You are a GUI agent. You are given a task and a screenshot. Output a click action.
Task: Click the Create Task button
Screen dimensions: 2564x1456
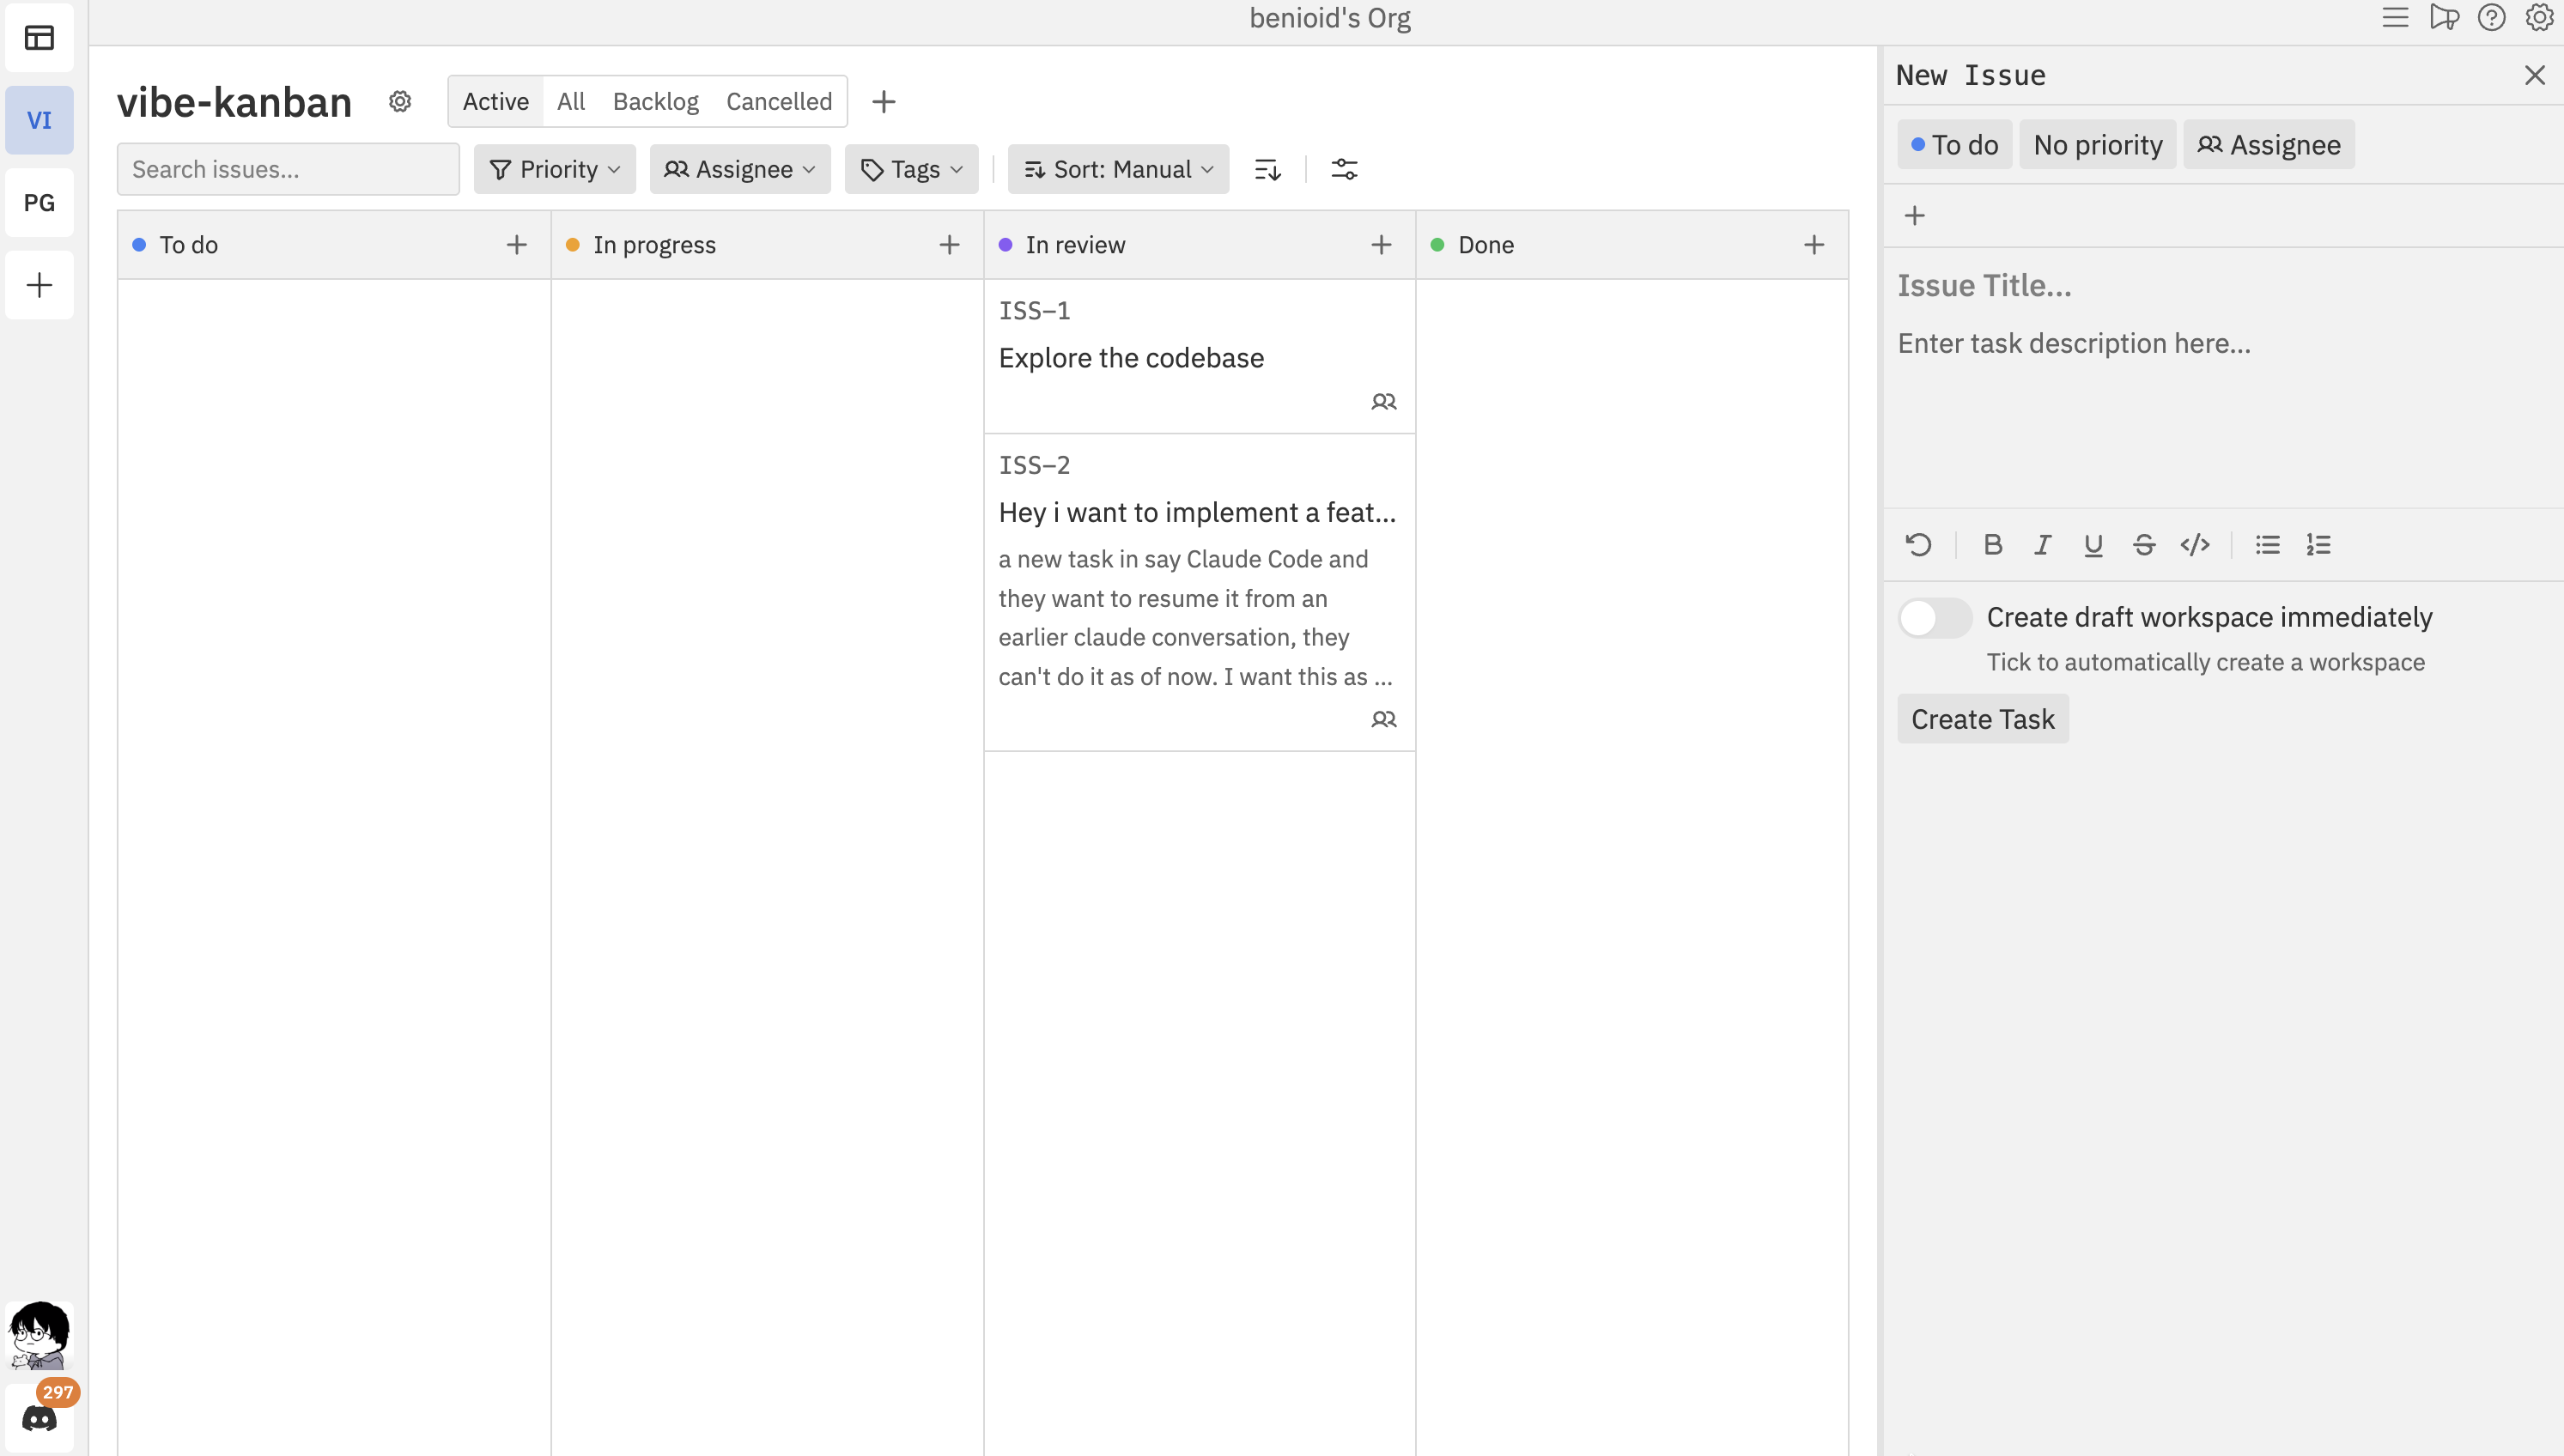[x=1983, y=718]
